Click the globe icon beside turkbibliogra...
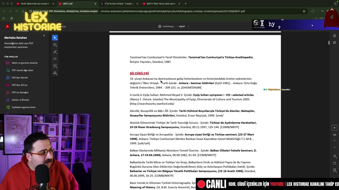This screenshot has height=190, width=339. [160, 26]
